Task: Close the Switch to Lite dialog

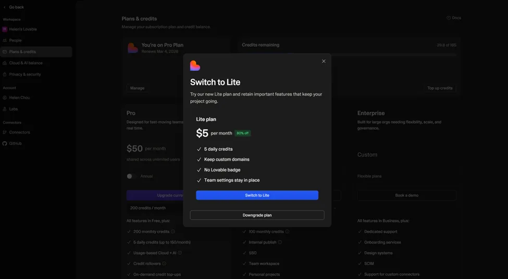Action: (324, 61)
